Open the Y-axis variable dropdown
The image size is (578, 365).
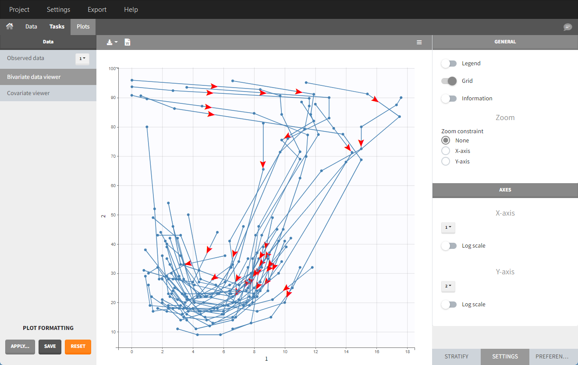[x=448, y=287]
